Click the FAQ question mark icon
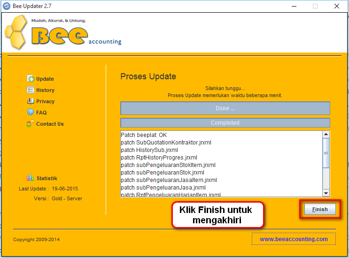Viewport: 349px width, 258px height. 31,112
